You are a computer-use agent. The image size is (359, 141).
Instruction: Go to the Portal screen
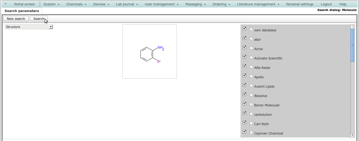pos(24,4)
